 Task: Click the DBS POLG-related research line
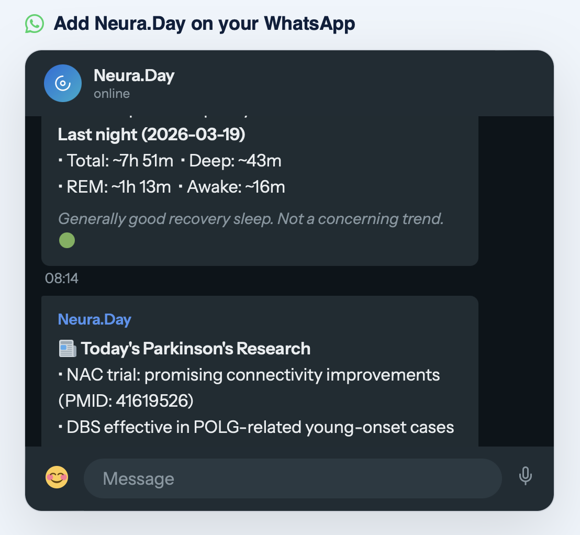click(x=260, y=427)
